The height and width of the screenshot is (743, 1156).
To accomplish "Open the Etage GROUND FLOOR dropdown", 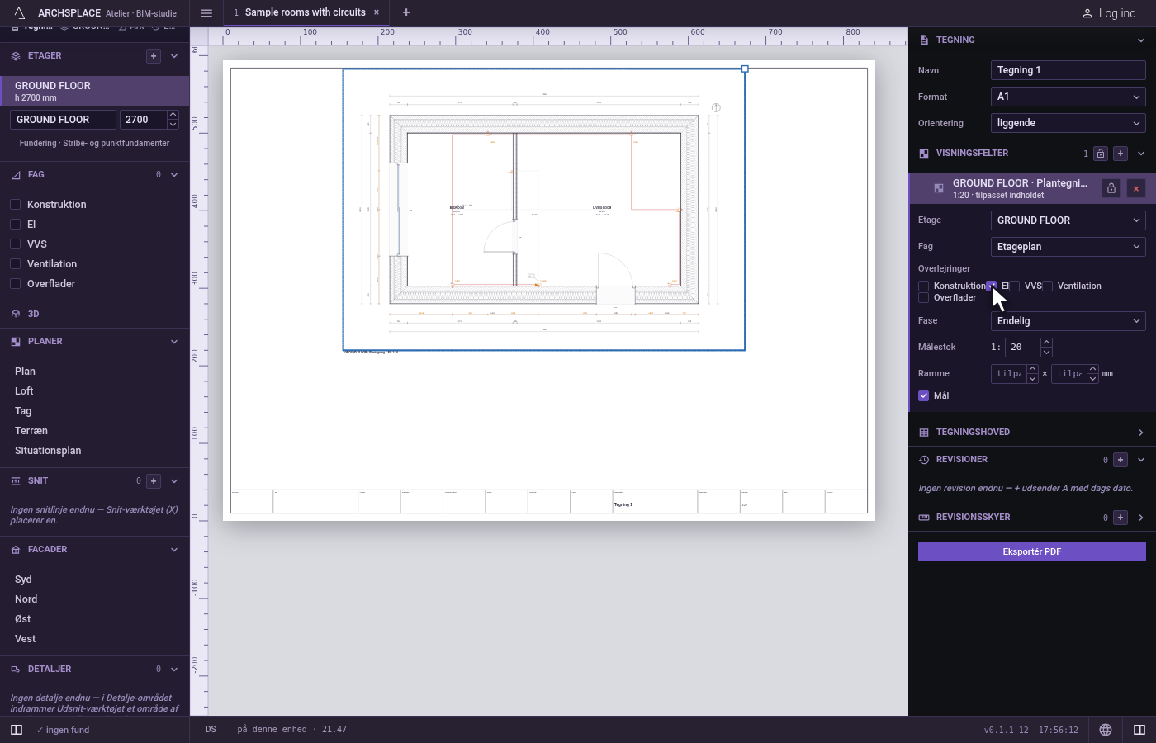I will [x=1068, y=220].
